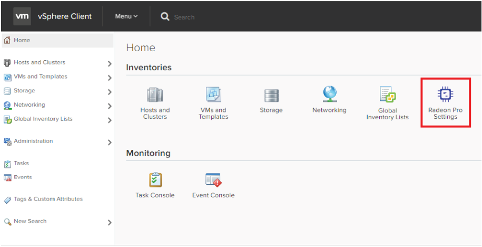Screen dimensions: 482x247
Task: Expand Global Inventory Lists sidebar chevron
Action: pyautogui.click(x=110, y=120)
